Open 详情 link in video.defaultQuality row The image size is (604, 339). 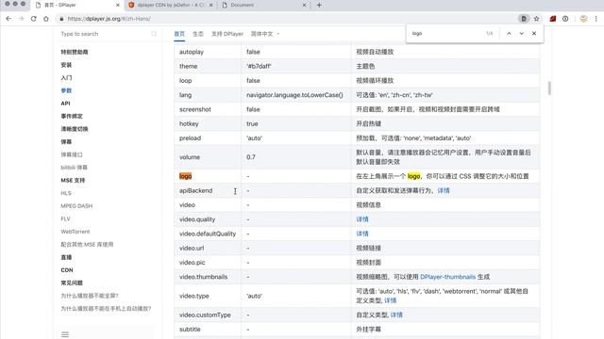click(362, 234)
